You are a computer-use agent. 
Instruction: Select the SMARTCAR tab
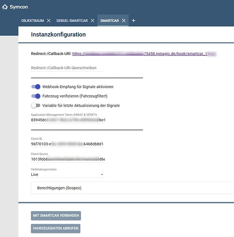110,21
